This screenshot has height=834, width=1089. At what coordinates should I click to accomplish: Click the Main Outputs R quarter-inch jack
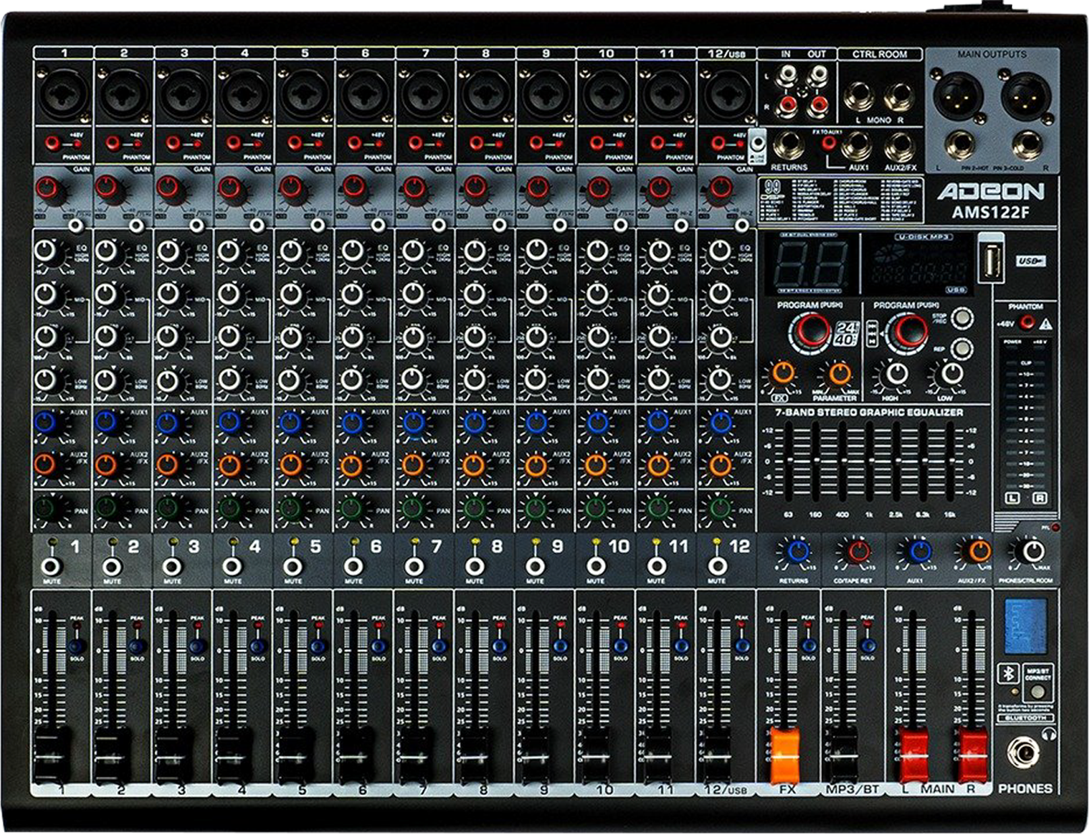click(x=1026, y=146)
